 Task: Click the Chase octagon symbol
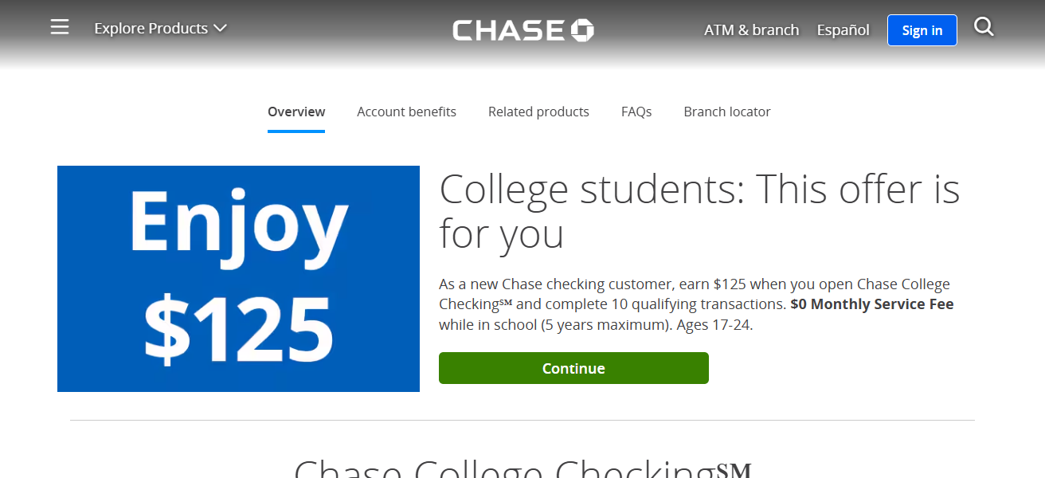pos(581,29)
